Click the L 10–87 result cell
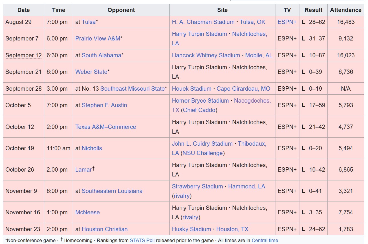The image size is (368, 244). pyautogui.click(x=313, y=55)
